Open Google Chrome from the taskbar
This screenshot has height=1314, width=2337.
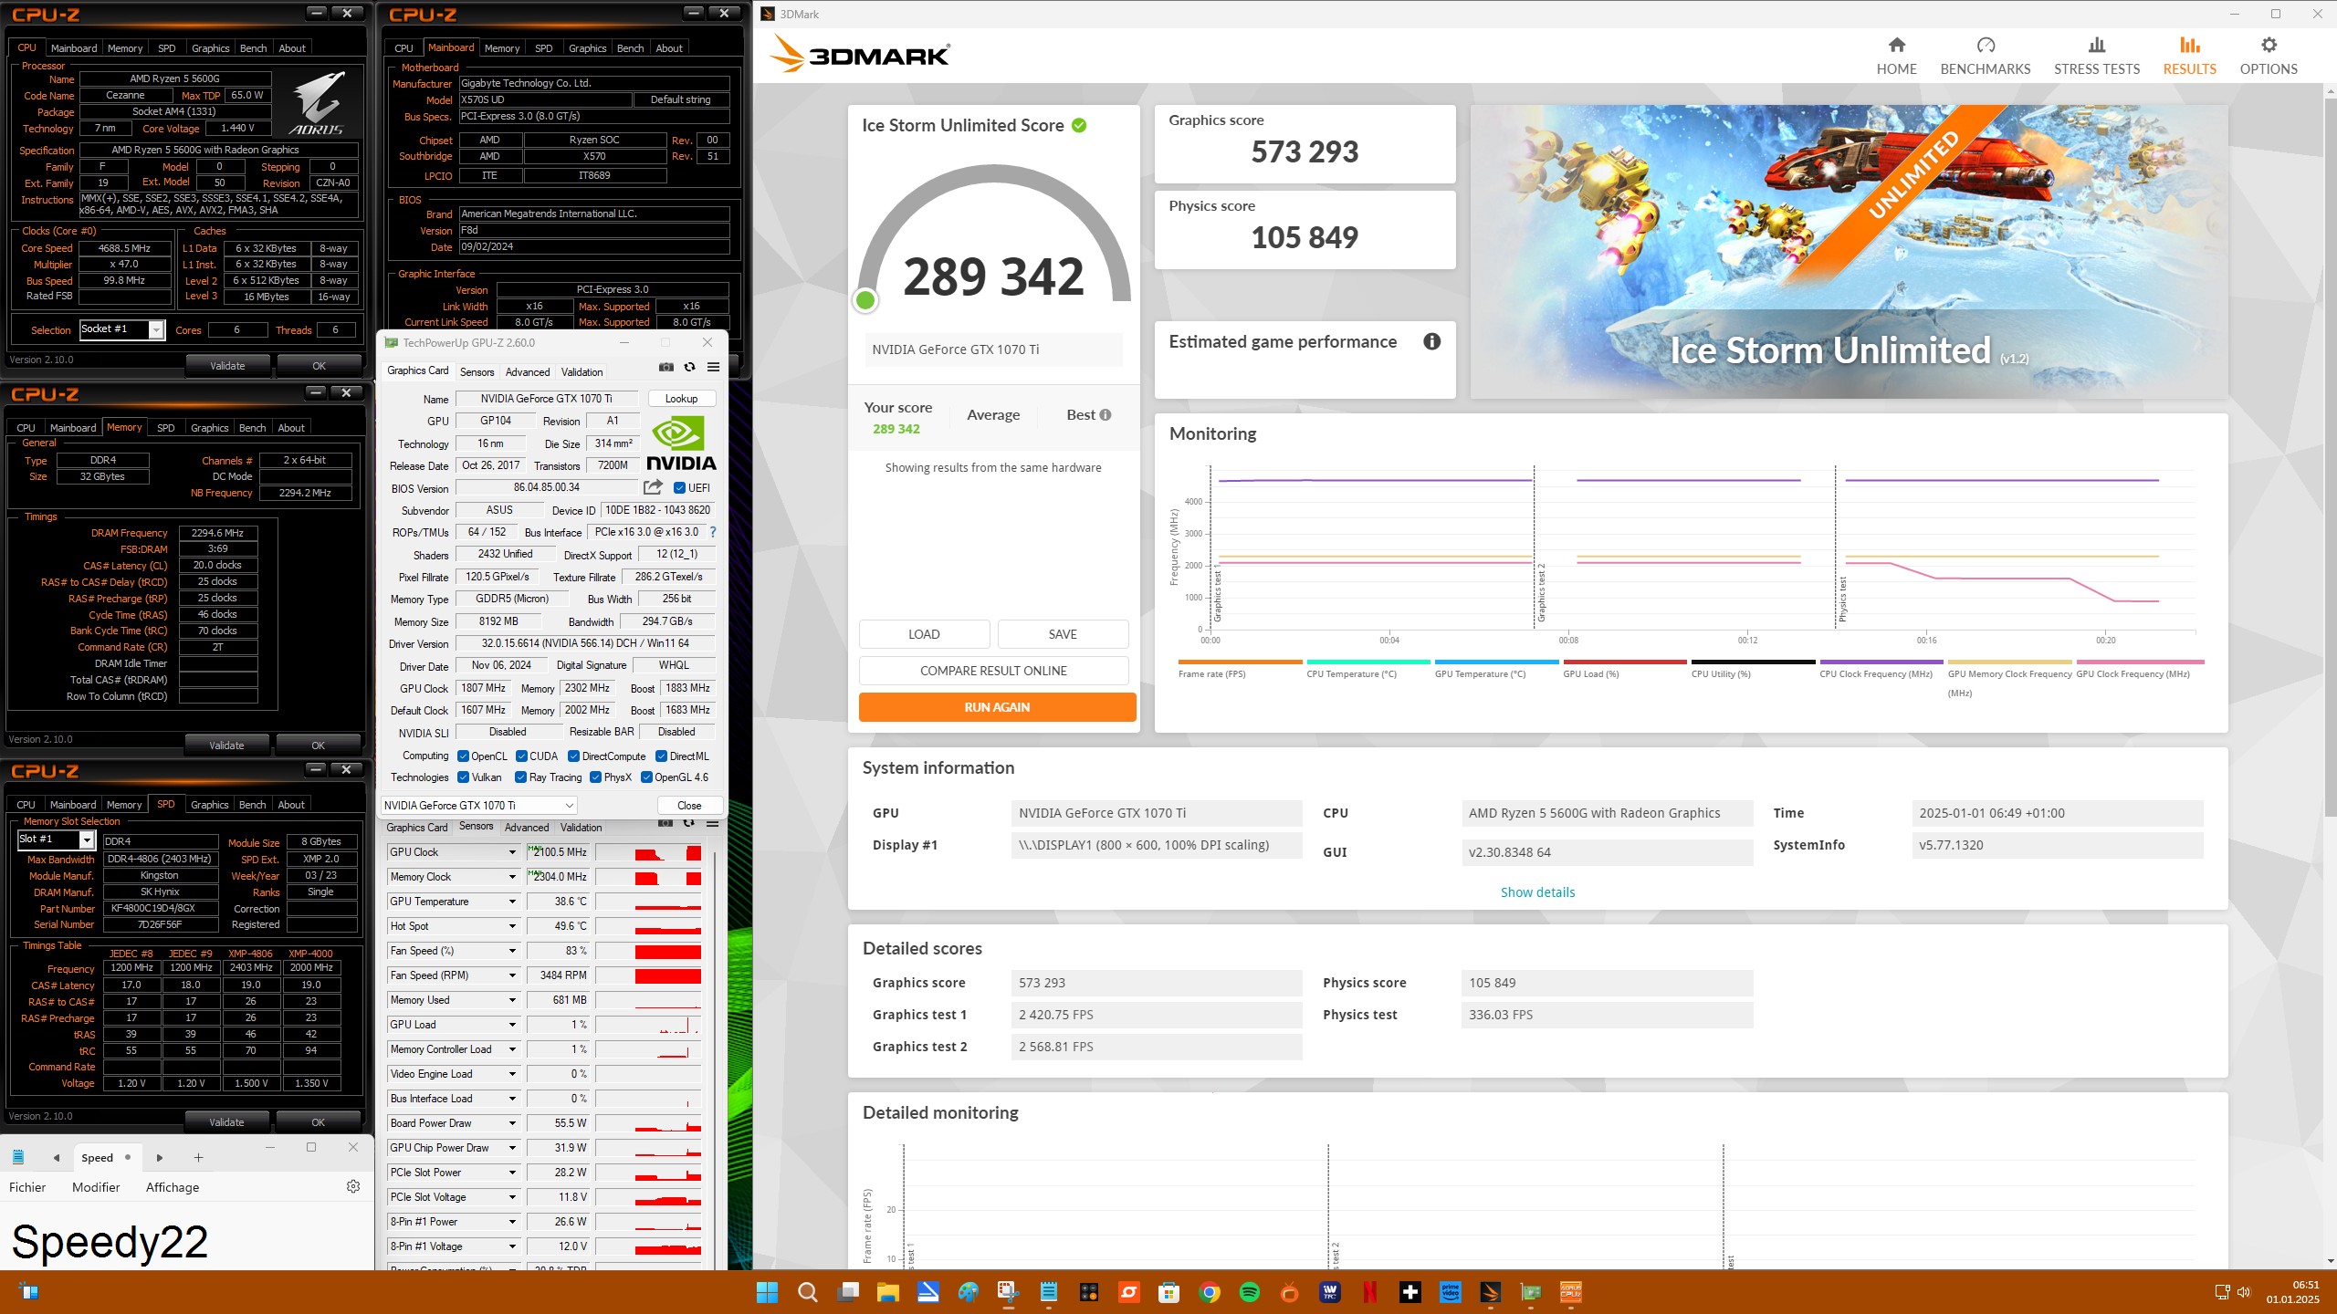pos(1210,1292)
